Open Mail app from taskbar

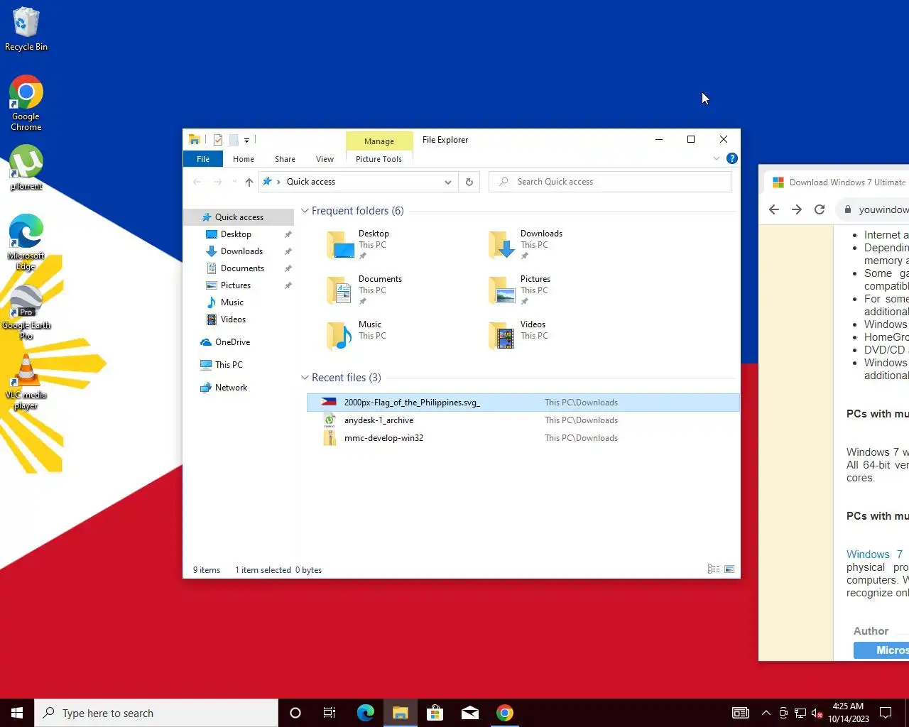[x=470, y=713]
